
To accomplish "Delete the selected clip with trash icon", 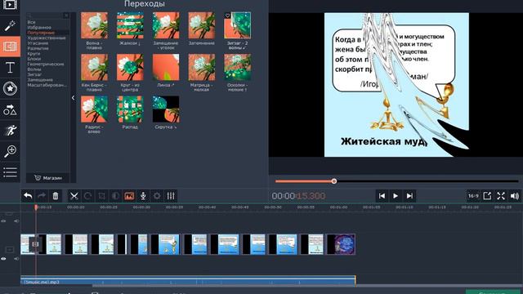I will (x=56, y=196).
